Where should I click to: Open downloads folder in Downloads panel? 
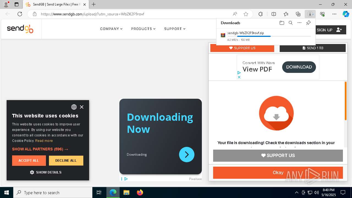coord(282,23)
